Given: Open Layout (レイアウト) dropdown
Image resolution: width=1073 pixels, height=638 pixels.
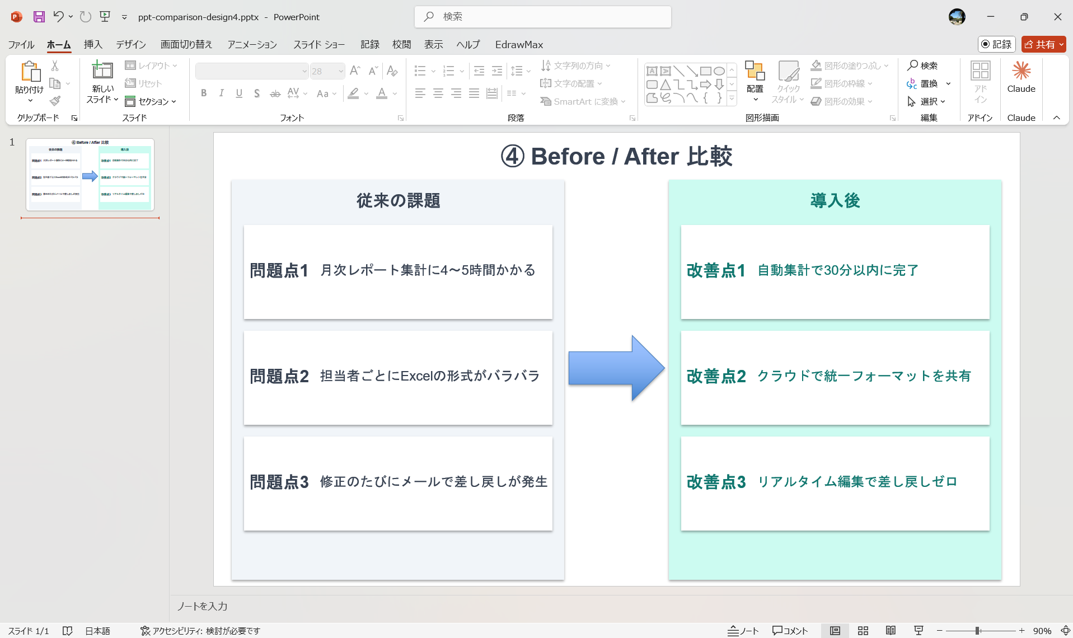Looking at the screenshot, I should (x=151, y=65).
